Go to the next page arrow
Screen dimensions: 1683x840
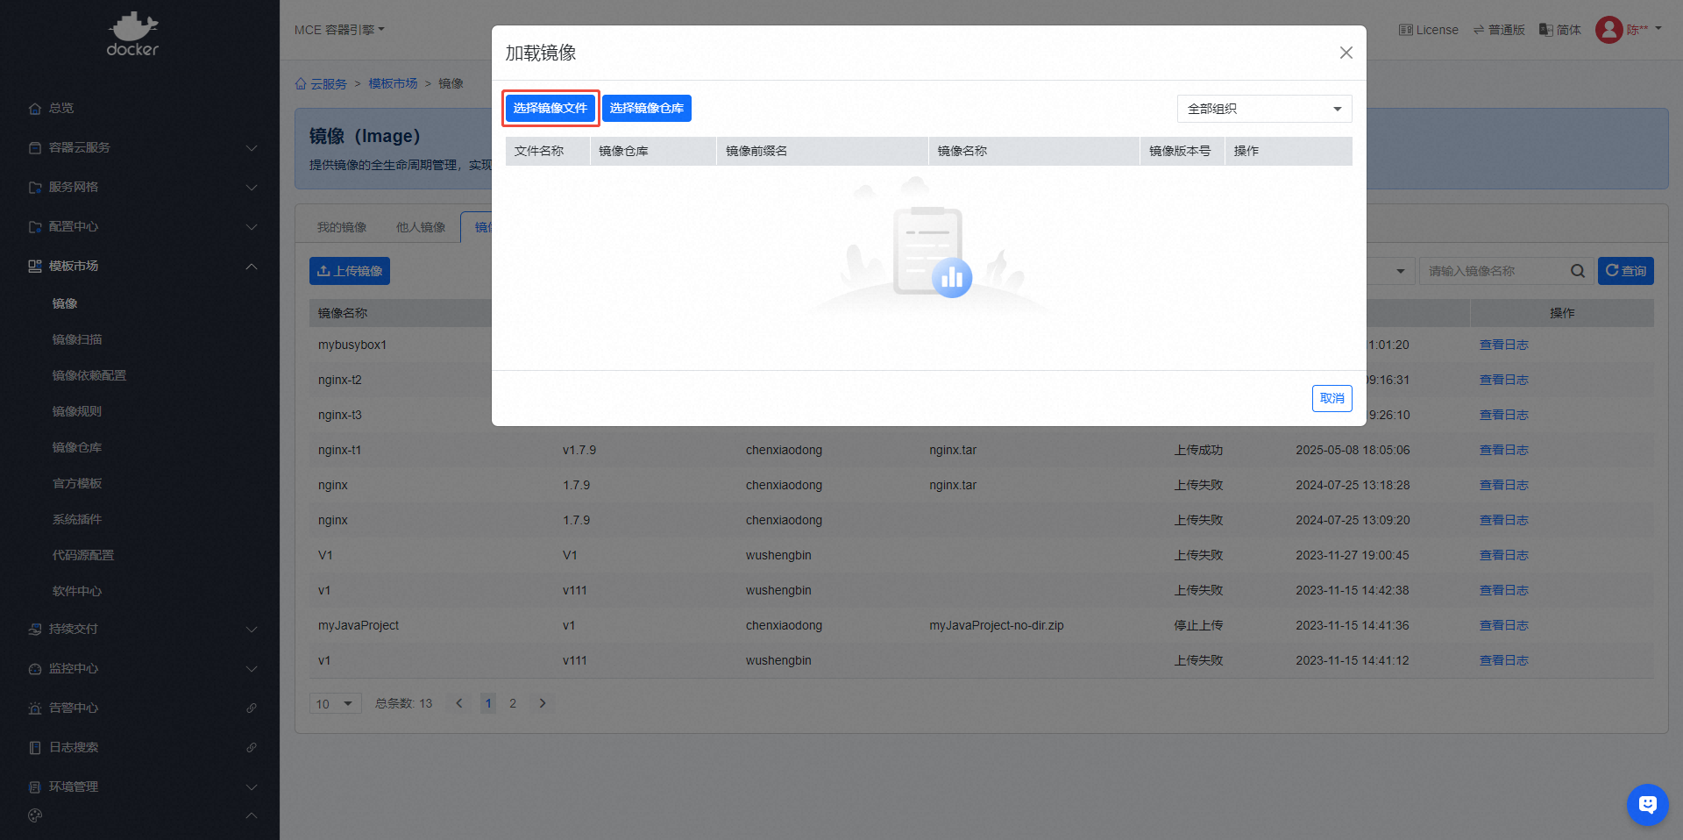pyautogui.click(x=543, y=703)
